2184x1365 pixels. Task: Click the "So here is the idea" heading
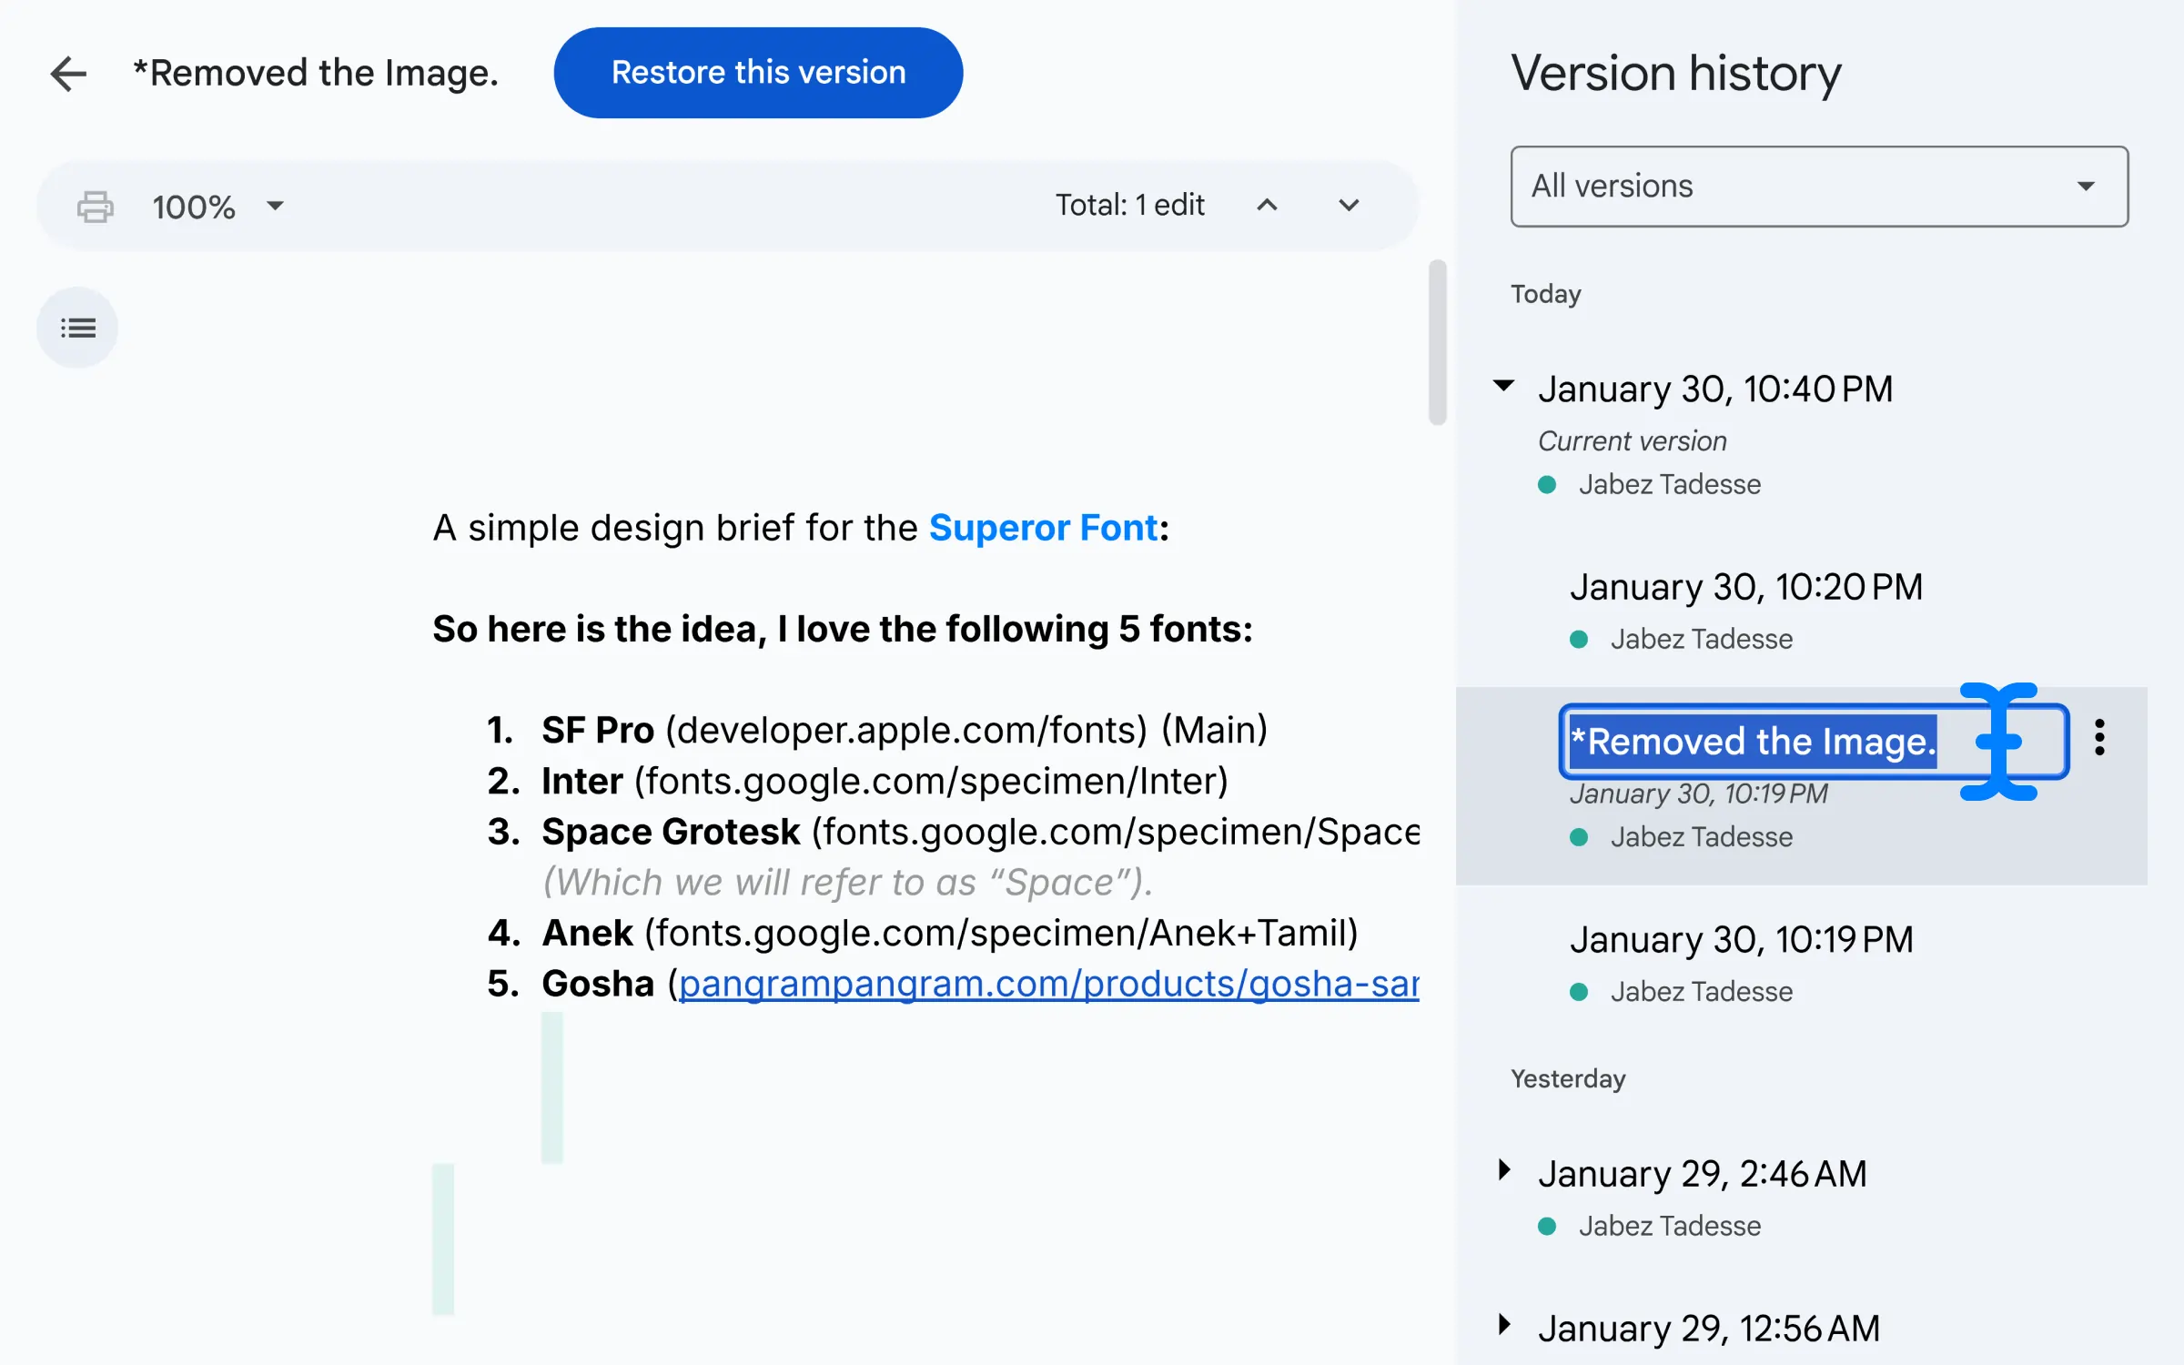(842, 629)
